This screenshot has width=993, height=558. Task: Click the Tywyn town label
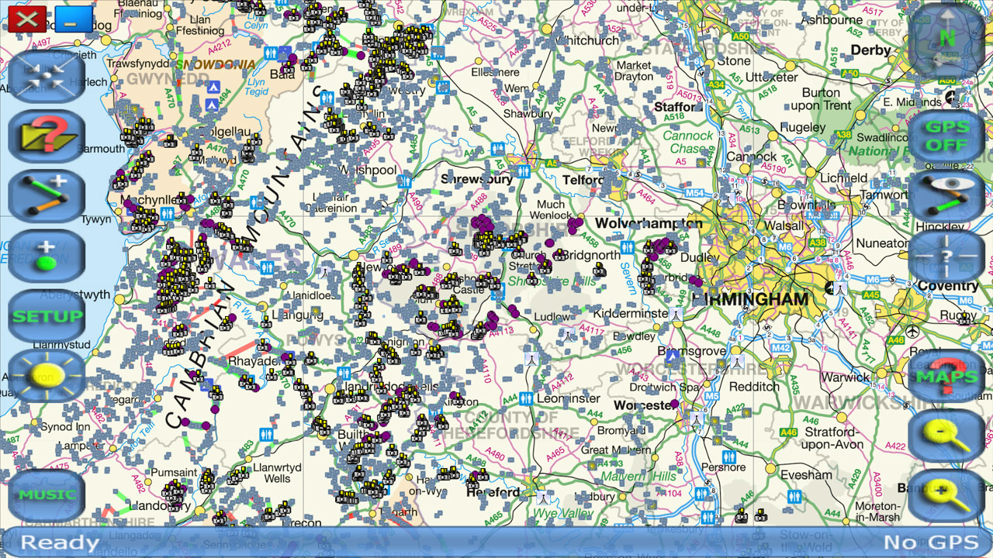(x=97, y=220)
